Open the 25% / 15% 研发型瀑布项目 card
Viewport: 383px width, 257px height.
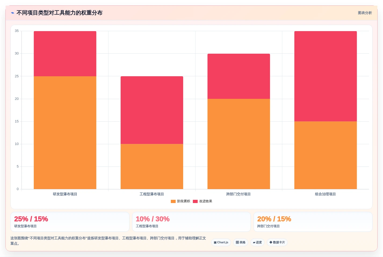pos(70,222)
